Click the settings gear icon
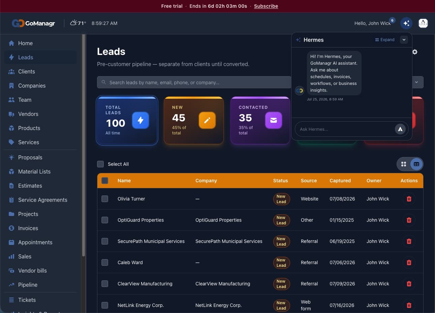This screenshot has height=313, width=435. point(415,52)
